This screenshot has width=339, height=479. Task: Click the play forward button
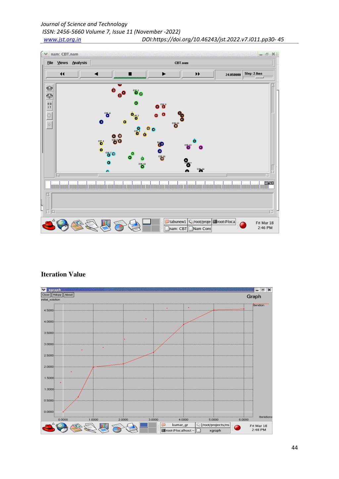(x=164, y=74)
